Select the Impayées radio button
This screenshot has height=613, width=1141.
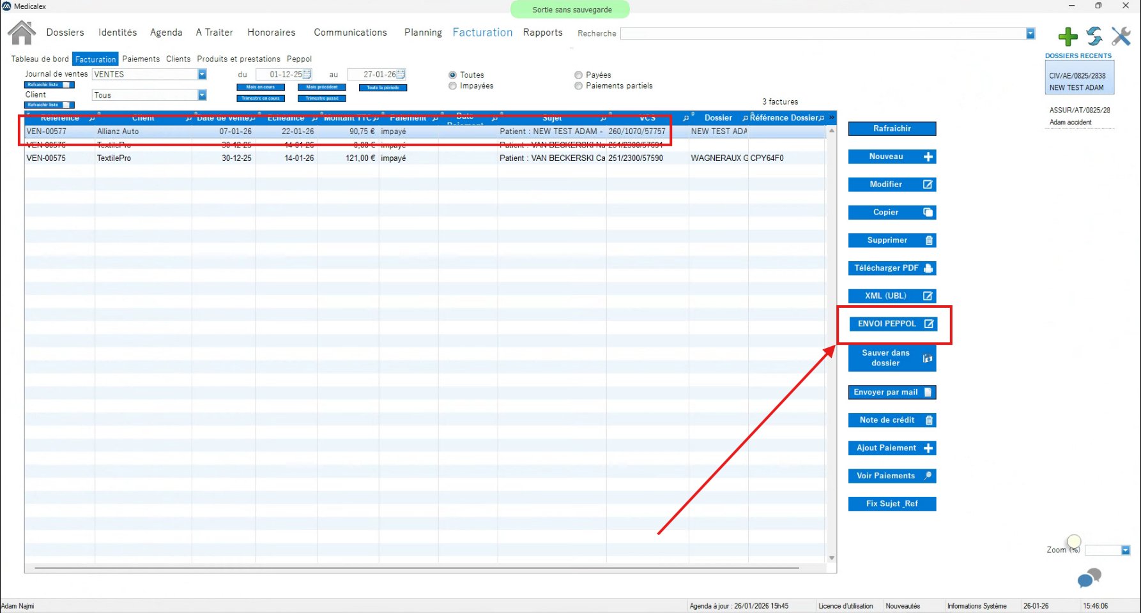coord(453,86)
